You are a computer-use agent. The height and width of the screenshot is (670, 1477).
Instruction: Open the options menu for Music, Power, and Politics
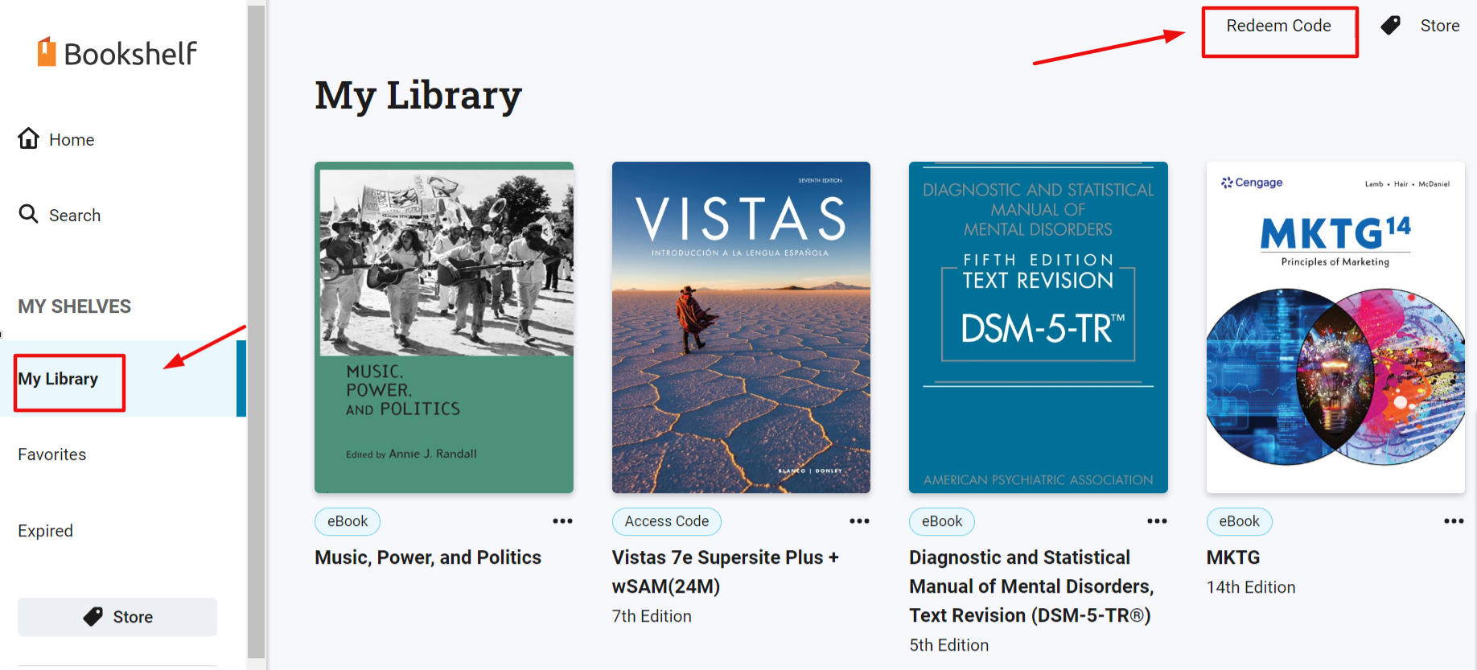[562, 521]
